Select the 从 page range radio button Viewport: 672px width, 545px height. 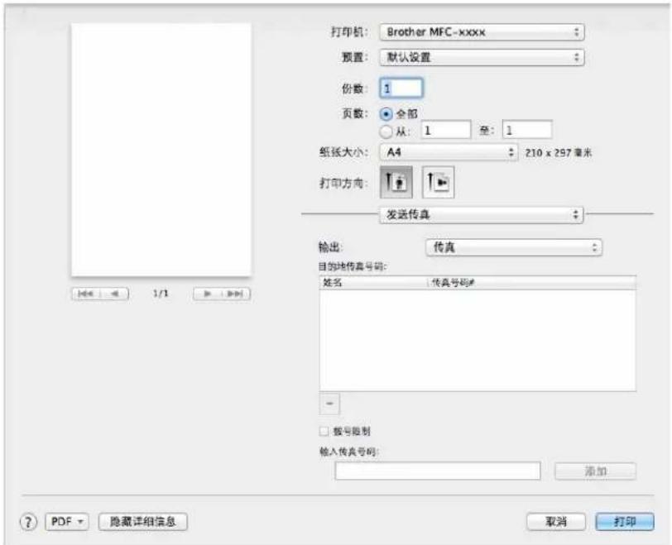click(x=386, y=131)
